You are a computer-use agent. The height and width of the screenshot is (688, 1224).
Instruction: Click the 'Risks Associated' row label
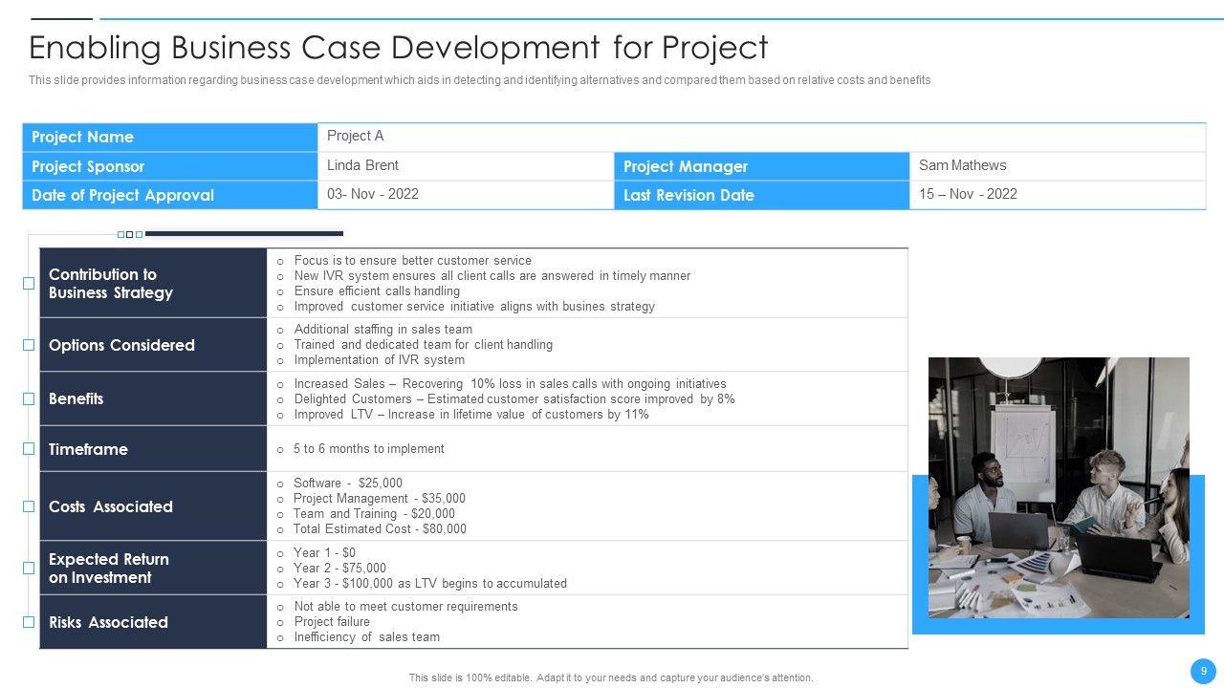pos(153,622)
